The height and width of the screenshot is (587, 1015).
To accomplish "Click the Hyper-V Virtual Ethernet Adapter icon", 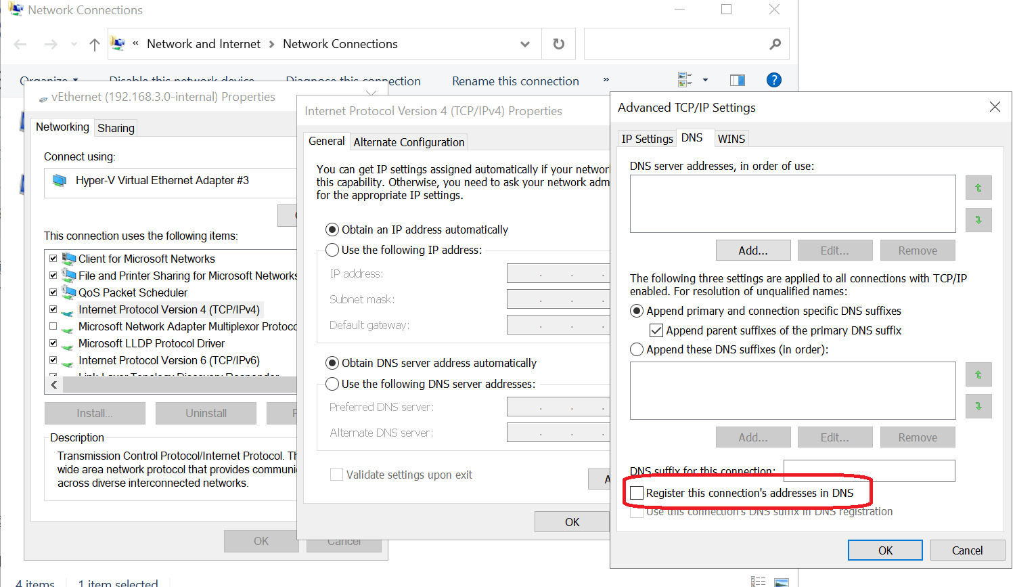I will (x=60, y=181).
